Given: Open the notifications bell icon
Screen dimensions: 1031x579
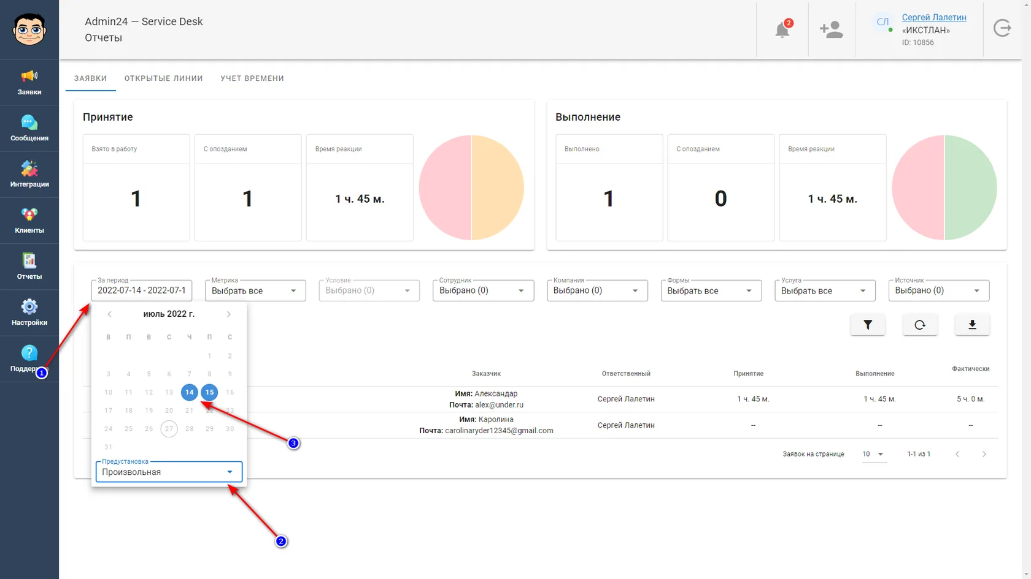Looking at the screenshot, I should point(782,29).
